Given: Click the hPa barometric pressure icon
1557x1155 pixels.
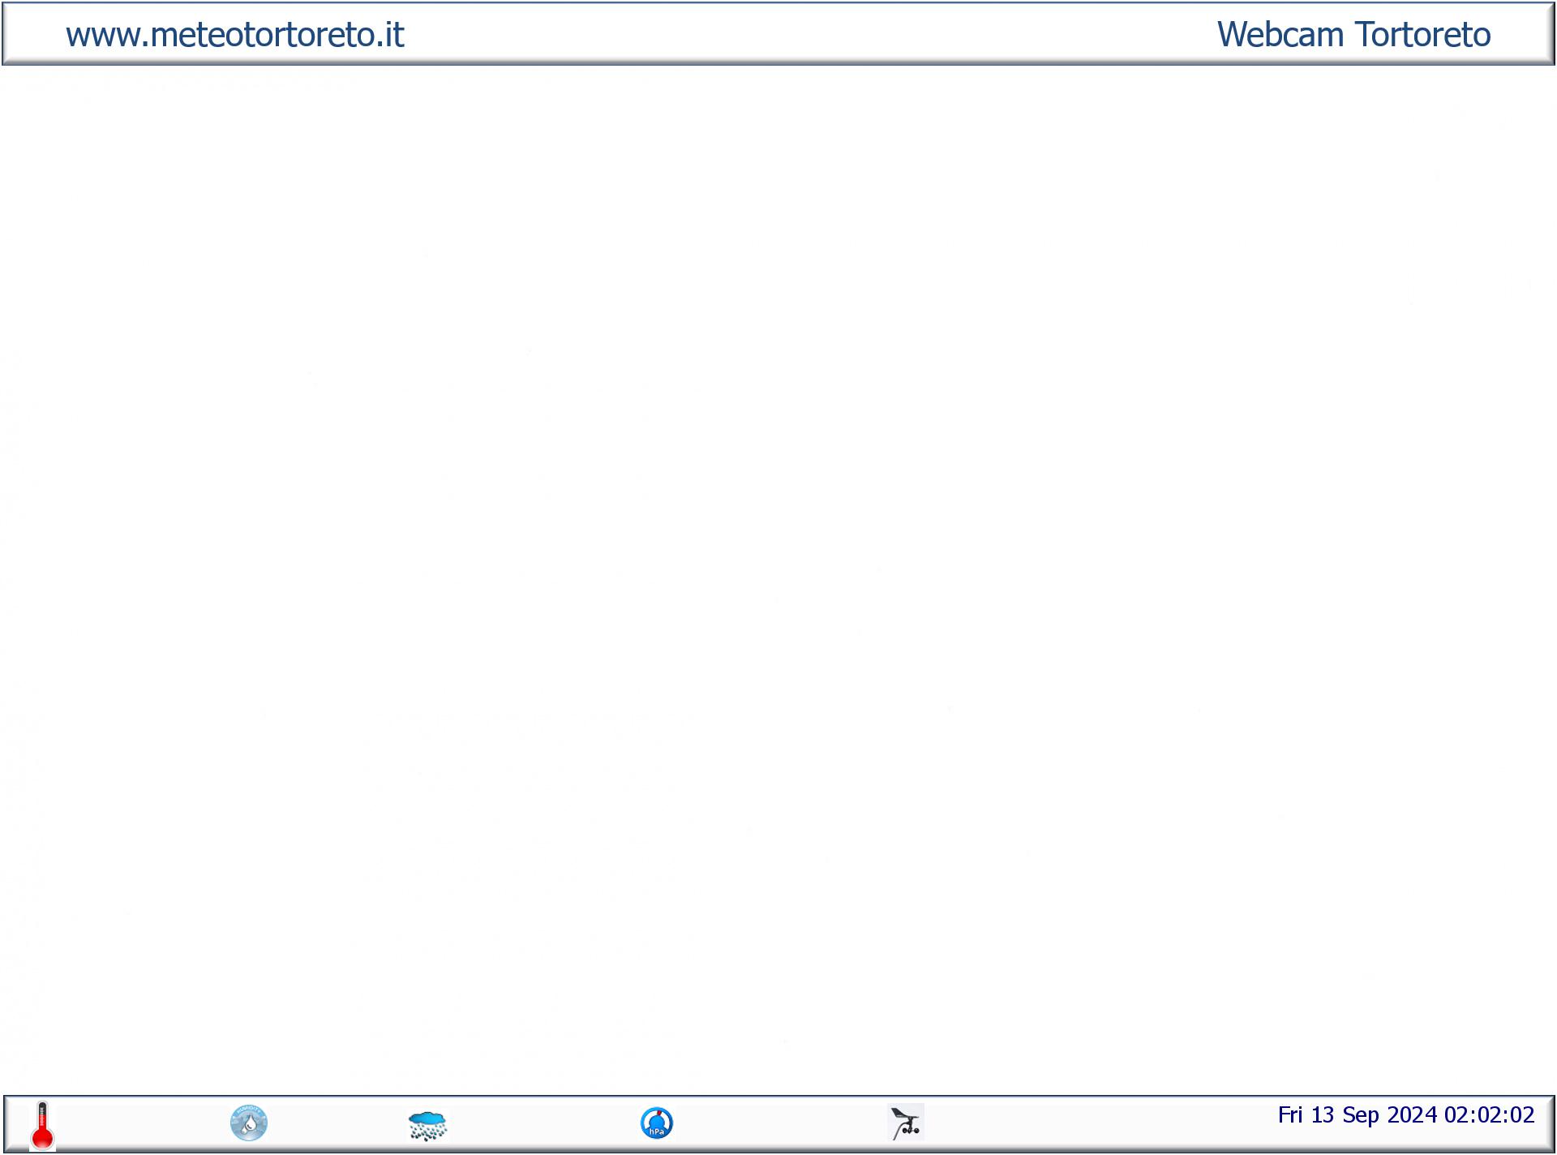Looking at the screenshot, I should pyautogui.click(x=657, y=1123).
